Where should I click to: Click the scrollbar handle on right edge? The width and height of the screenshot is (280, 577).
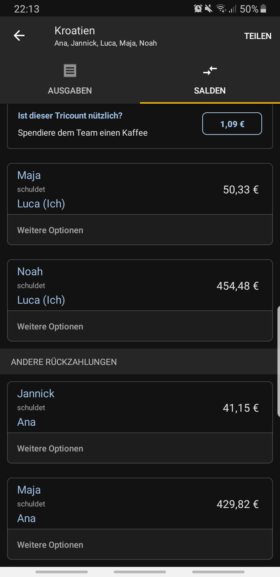278,361
